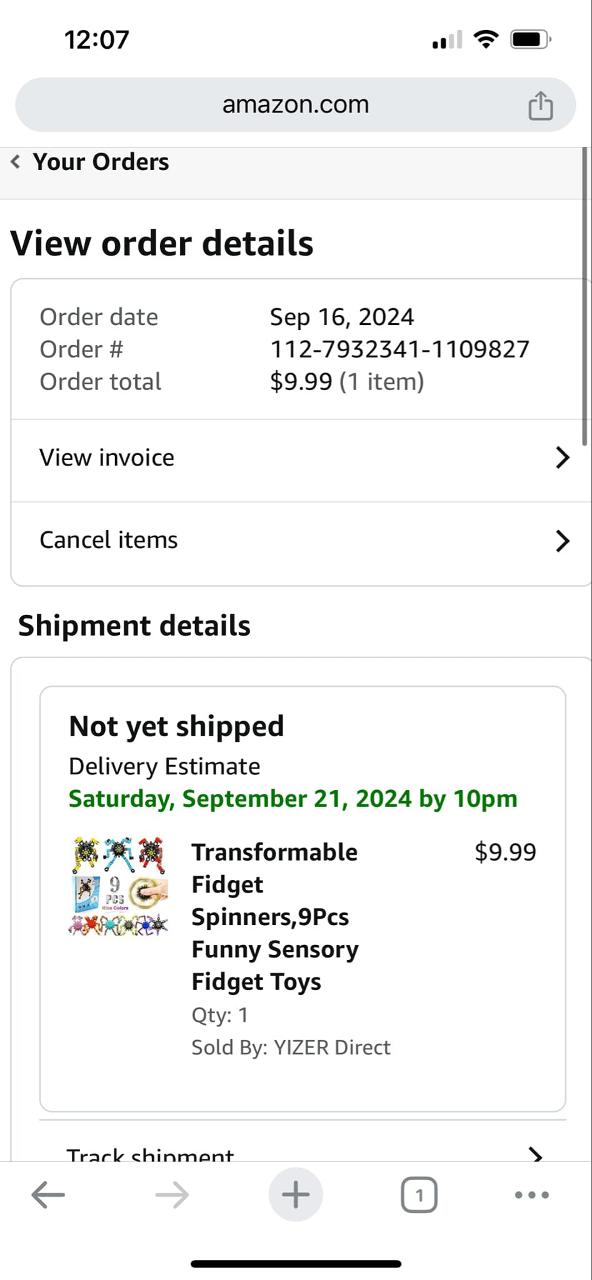
Task: Tap the share icon in address bar
Action: tap(541, 105)
